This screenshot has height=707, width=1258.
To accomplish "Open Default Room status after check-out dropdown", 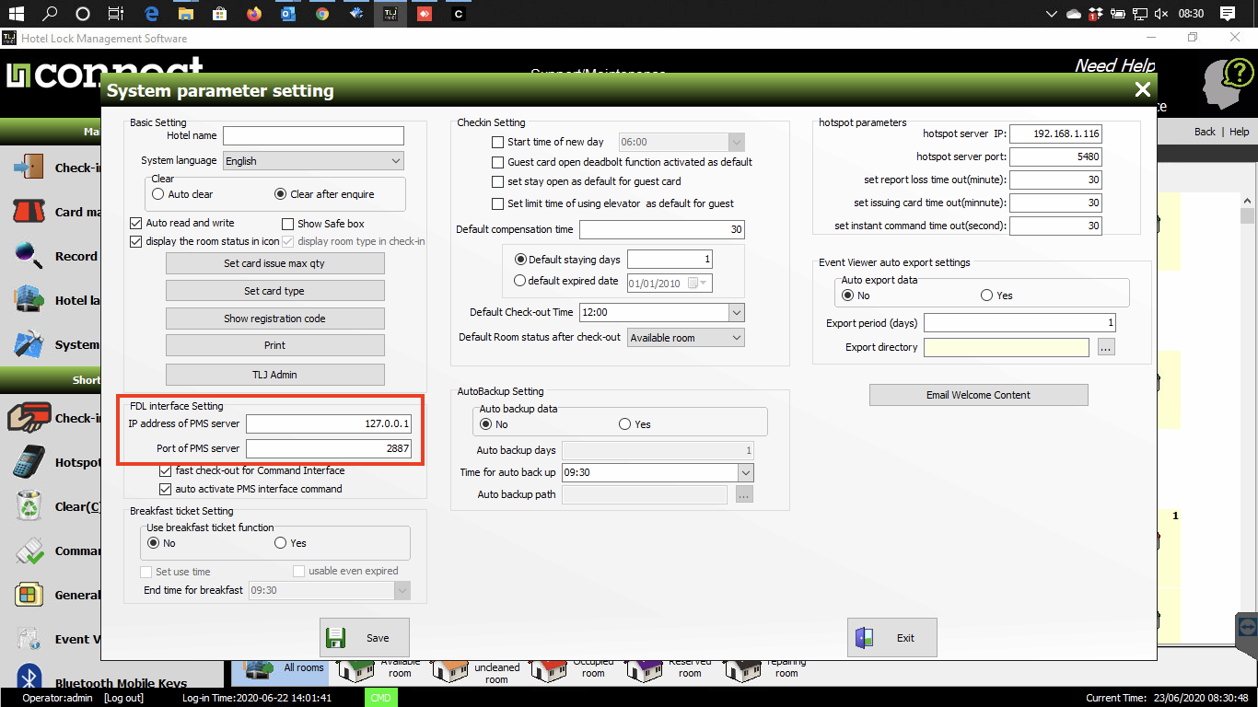I will tap(735, 338).
